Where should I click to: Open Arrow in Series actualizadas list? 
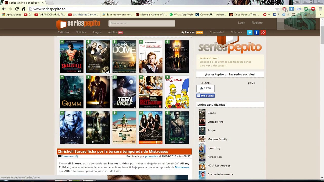[x=212, y=130]
